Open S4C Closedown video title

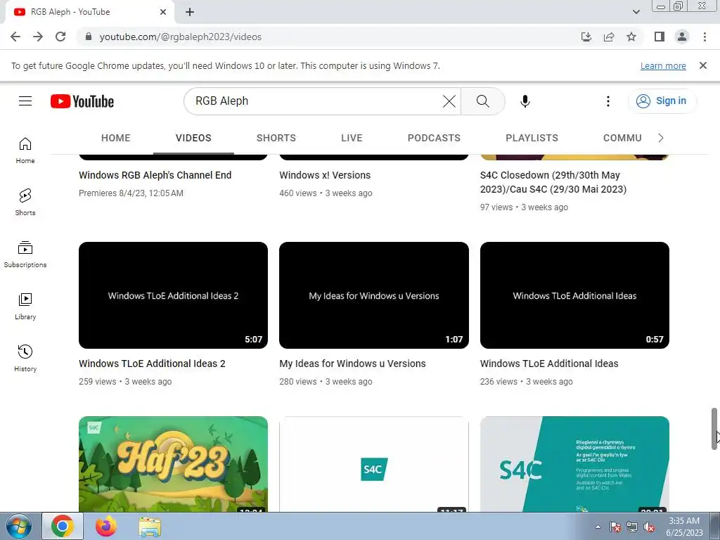[553, 182]
